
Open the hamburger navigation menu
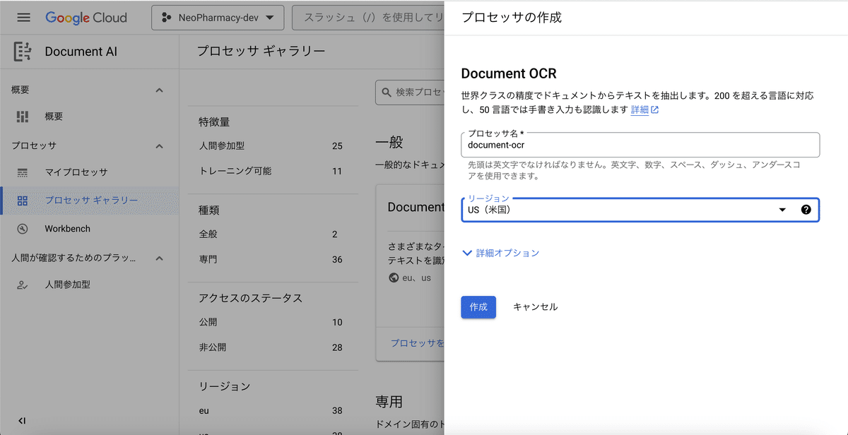coord(23,18)
